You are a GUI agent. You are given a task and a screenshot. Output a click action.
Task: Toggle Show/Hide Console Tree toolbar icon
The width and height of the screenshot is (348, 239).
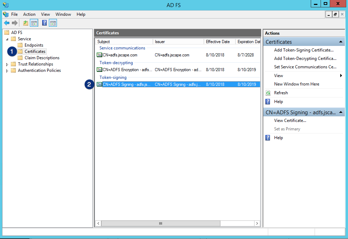pyautogui.click(x=34, y=23)
